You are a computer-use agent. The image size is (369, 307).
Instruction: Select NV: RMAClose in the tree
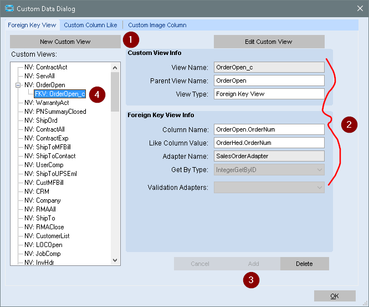tap(44, 227)
